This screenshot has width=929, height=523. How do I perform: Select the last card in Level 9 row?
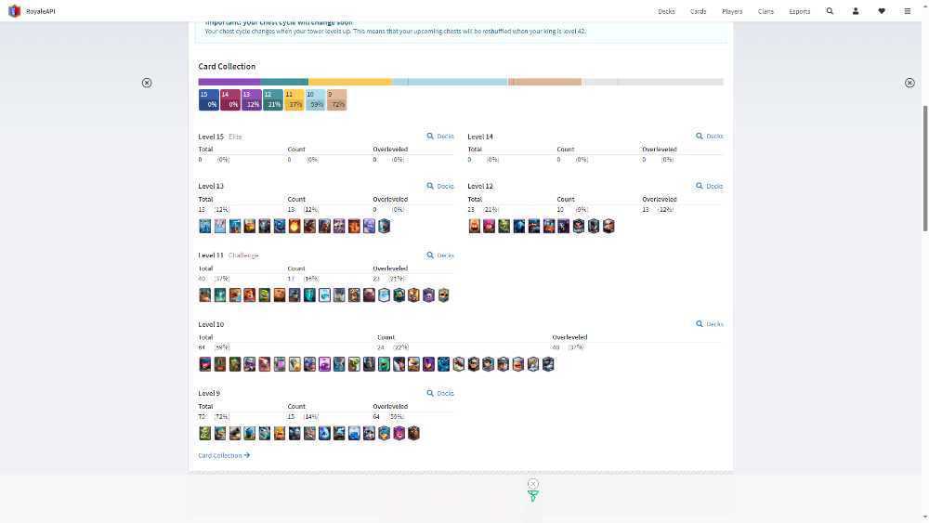[x=413, y=433]
